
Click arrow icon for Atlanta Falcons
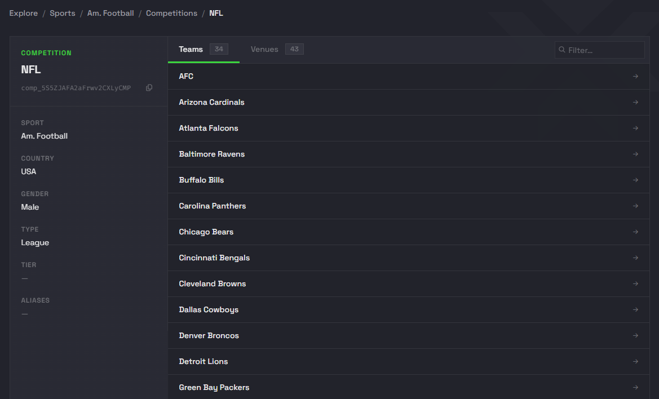[x=635, y=128]
